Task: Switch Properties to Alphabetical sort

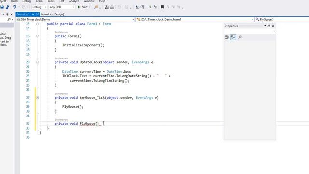Action: pyautogui.click(x=233, y=37)
